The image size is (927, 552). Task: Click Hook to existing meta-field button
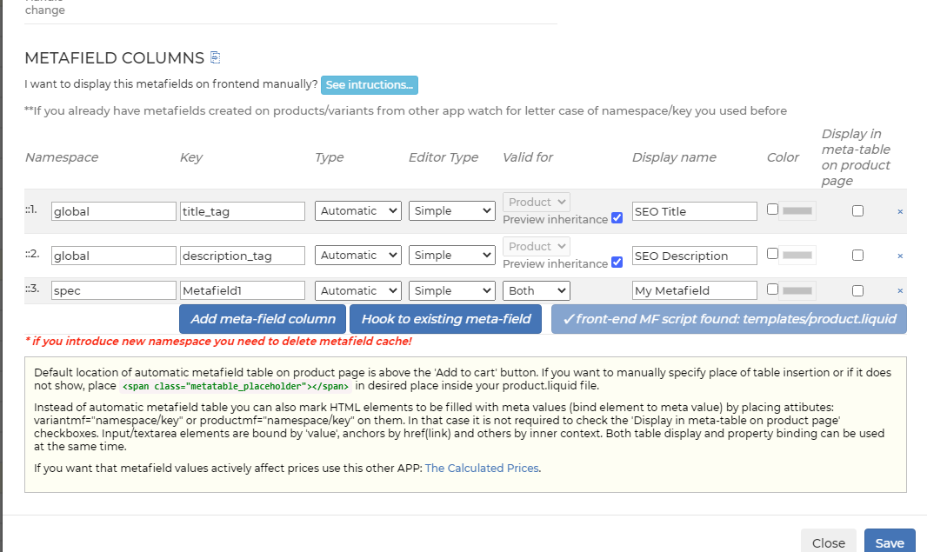pyautogui.click(x=446, y=319)
